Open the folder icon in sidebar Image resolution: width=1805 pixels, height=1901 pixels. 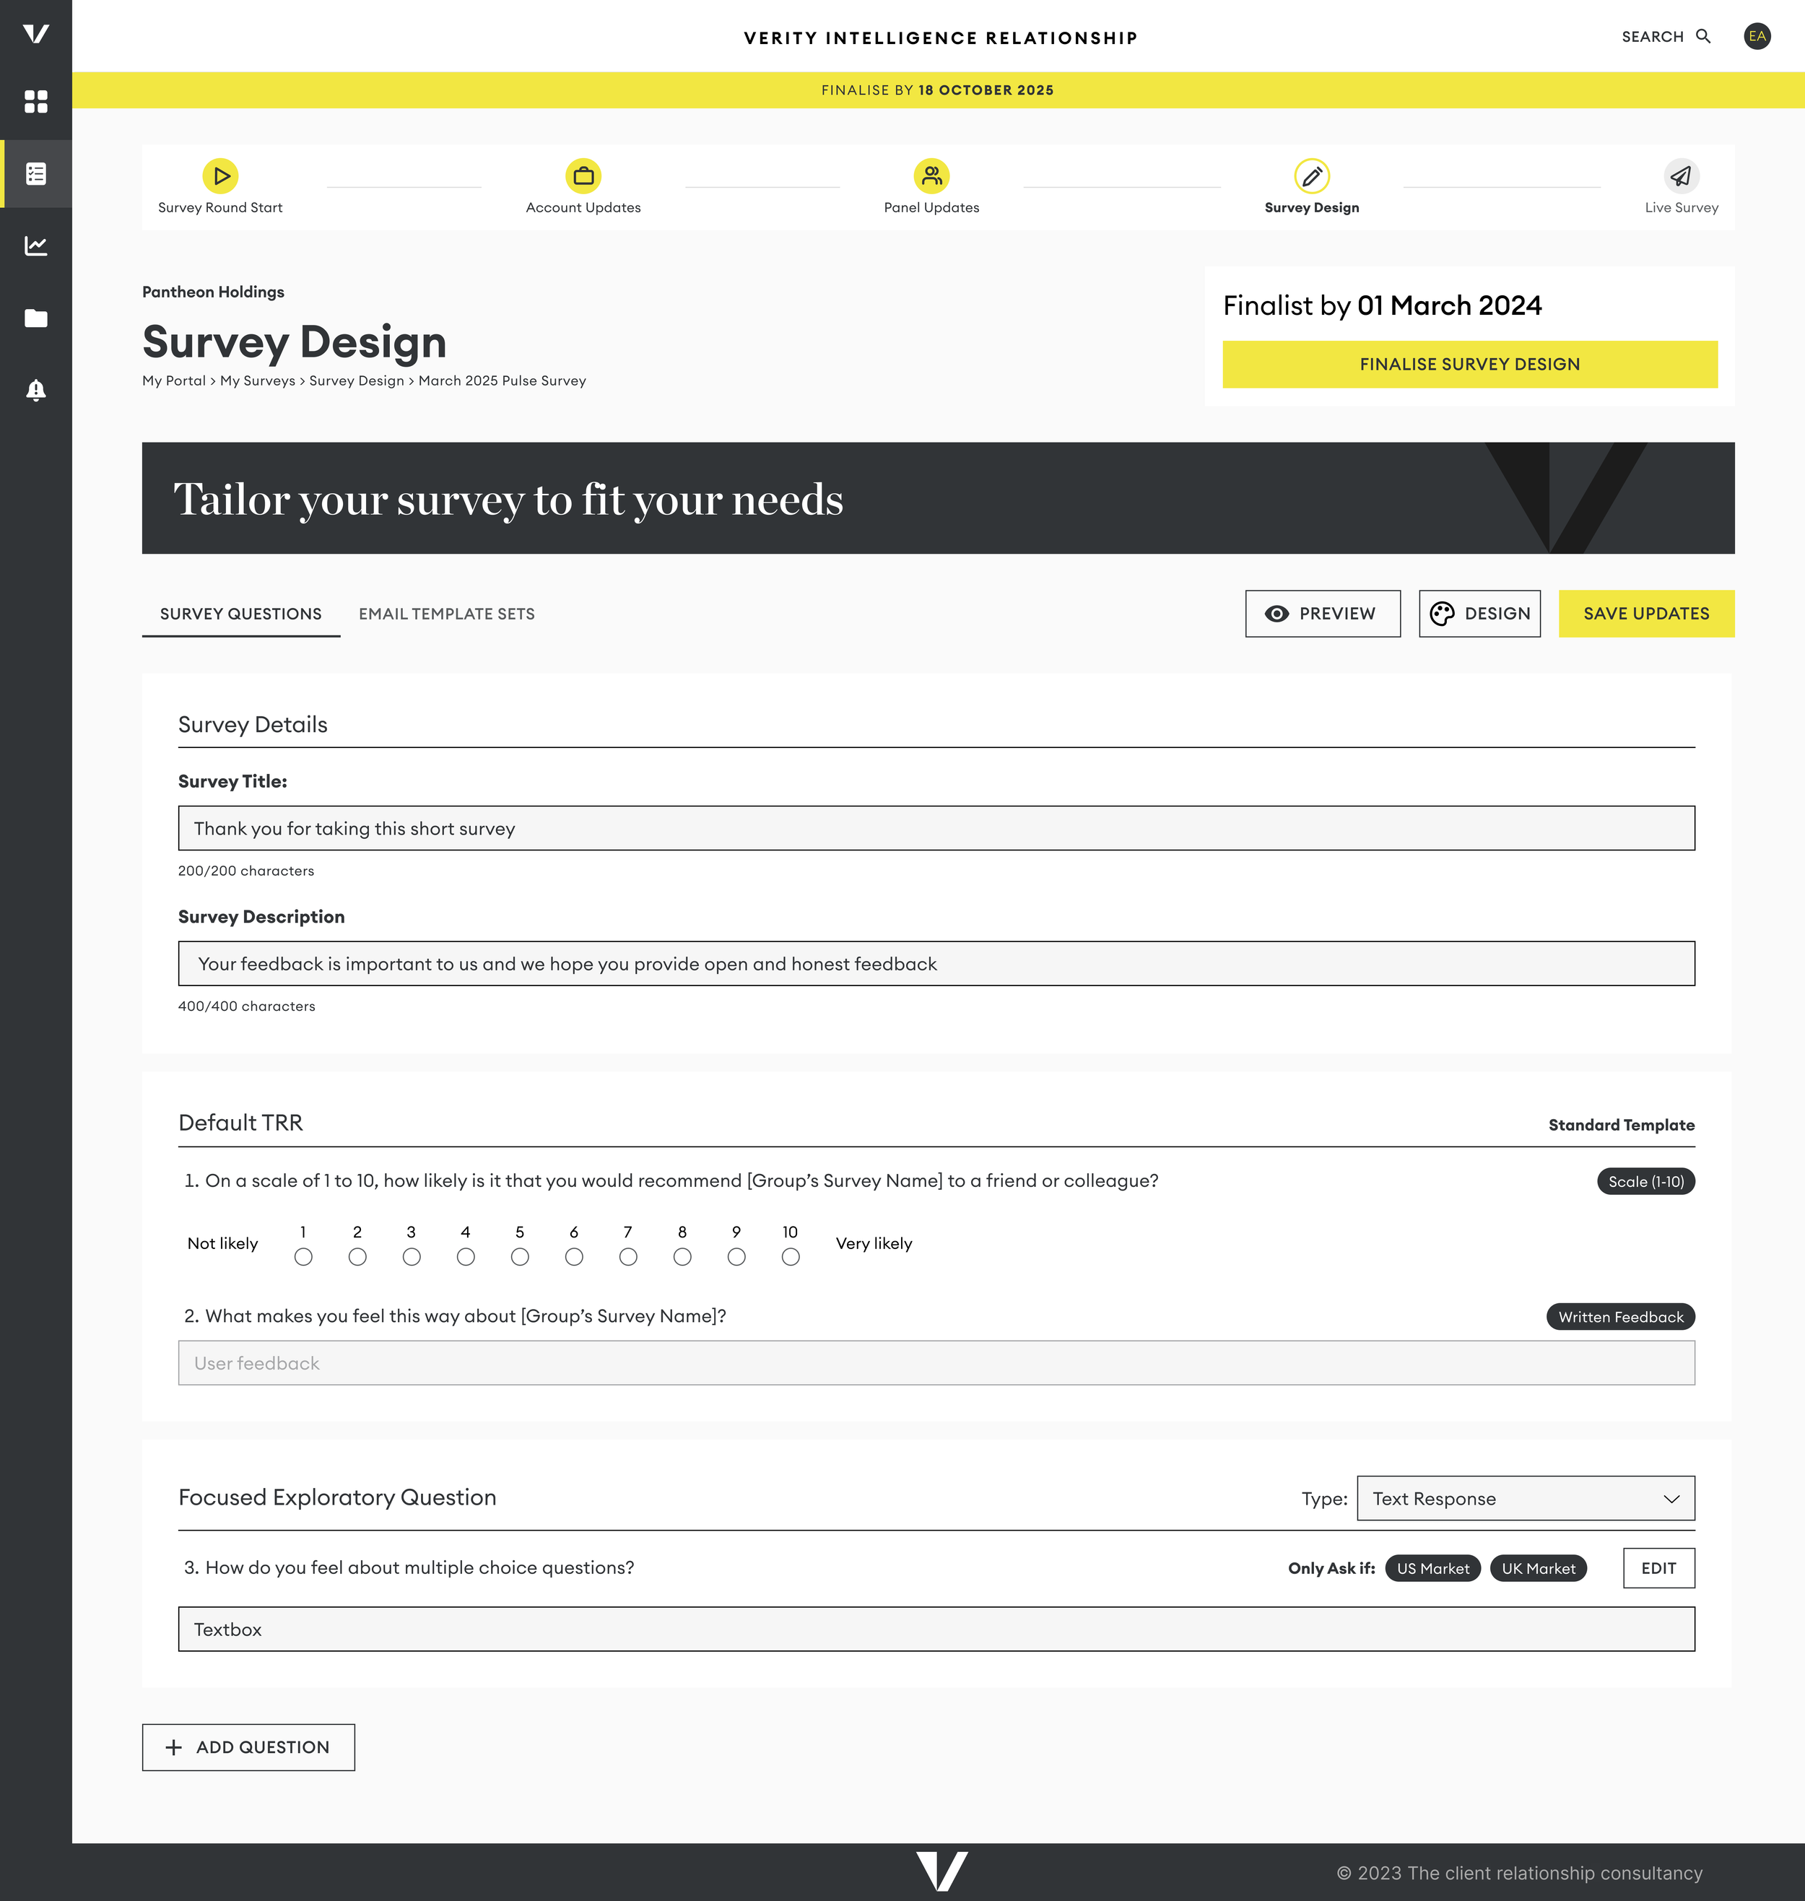[35, 318]
